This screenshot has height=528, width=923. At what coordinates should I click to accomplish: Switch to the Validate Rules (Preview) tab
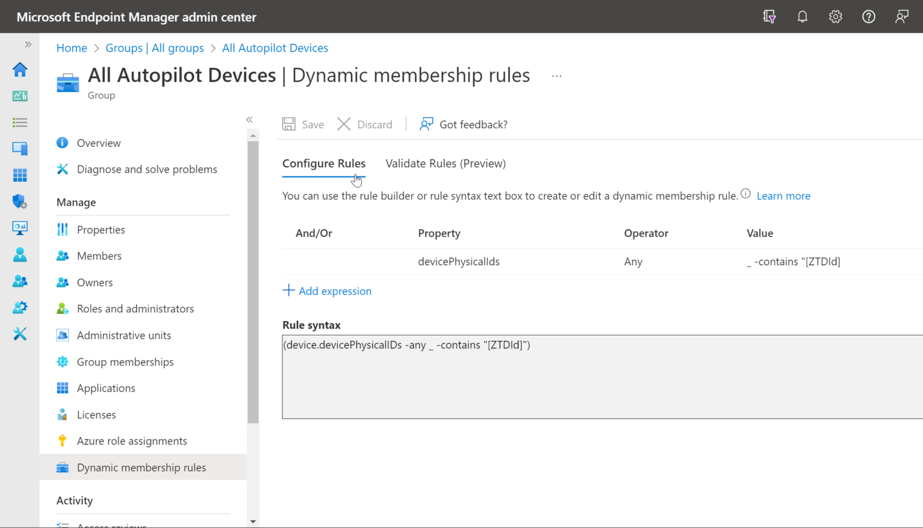(x=445, y=163)
